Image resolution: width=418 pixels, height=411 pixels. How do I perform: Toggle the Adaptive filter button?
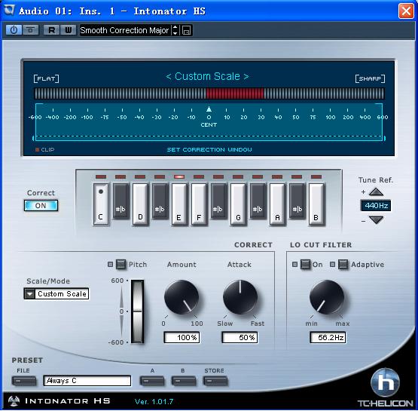pos(343,264)
